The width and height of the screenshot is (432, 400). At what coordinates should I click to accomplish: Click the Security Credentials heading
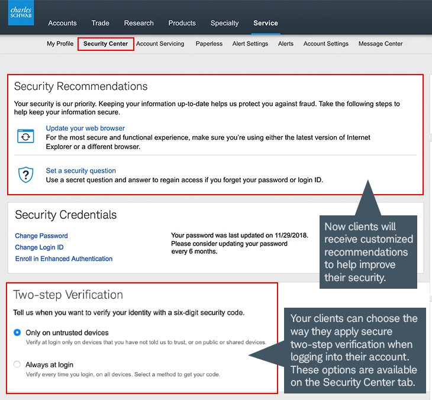coord(66,215)
